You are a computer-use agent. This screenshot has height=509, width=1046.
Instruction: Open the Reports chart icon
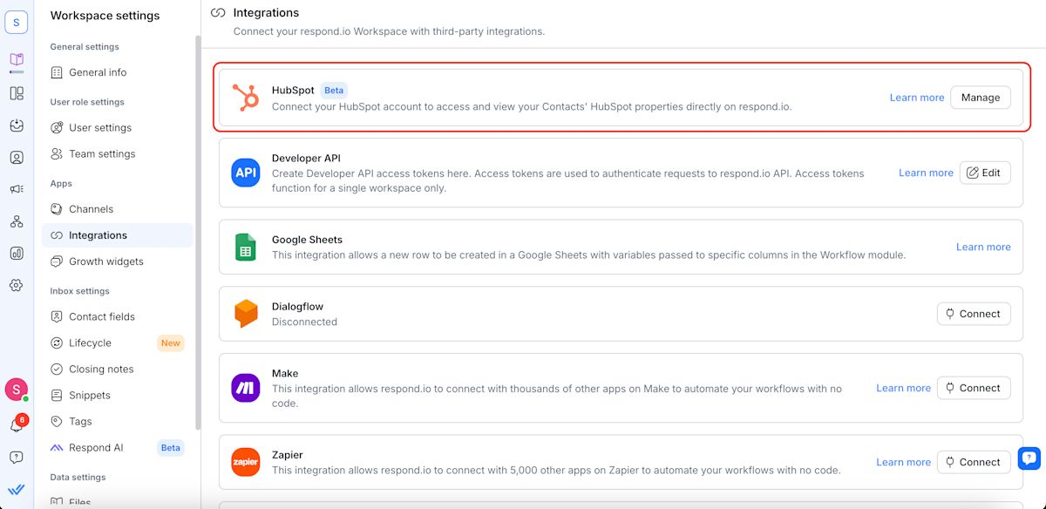click(17, 254)
